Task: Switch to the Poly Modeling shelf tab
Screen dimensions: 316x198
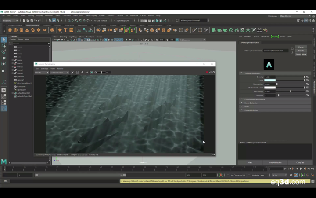Action: [x=32, y=26]
